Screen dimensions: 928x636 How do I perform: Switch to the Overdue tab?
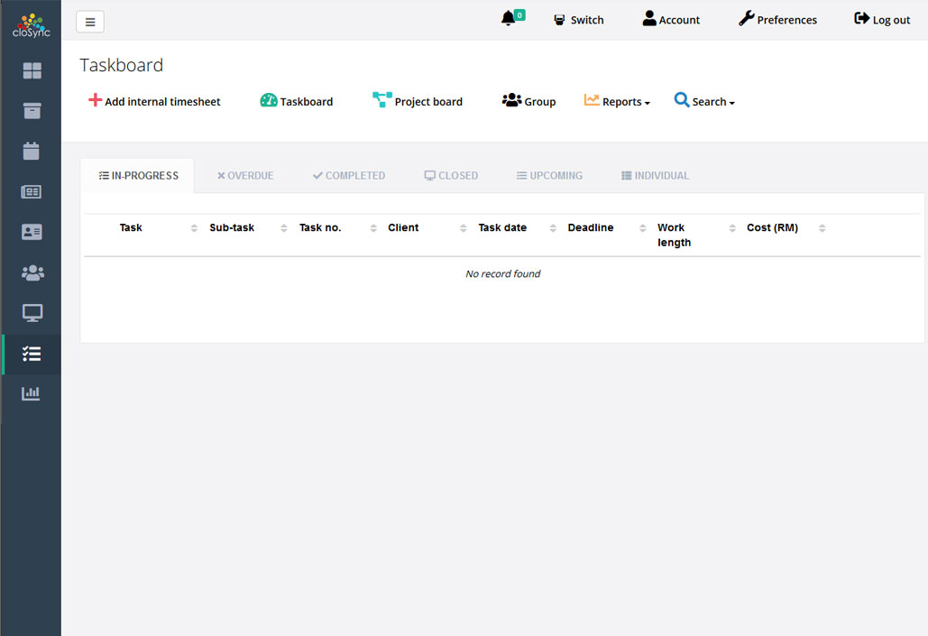[245, 176]
